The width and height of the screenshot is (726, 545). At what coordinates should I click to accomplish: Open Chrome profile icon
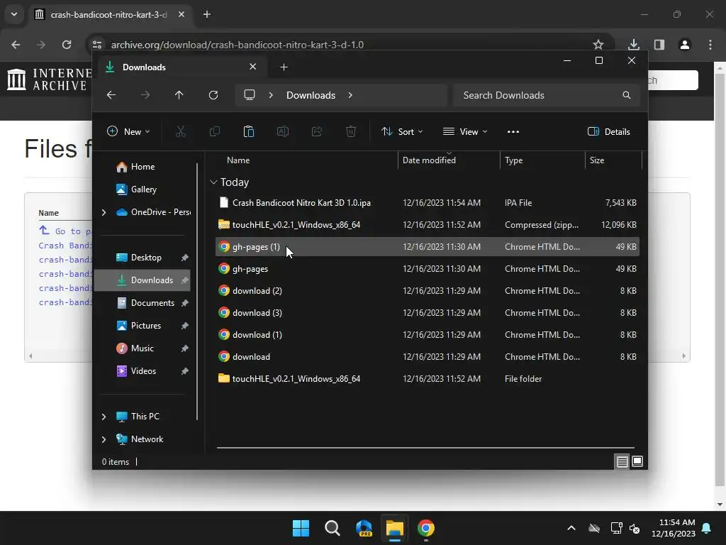684,45
